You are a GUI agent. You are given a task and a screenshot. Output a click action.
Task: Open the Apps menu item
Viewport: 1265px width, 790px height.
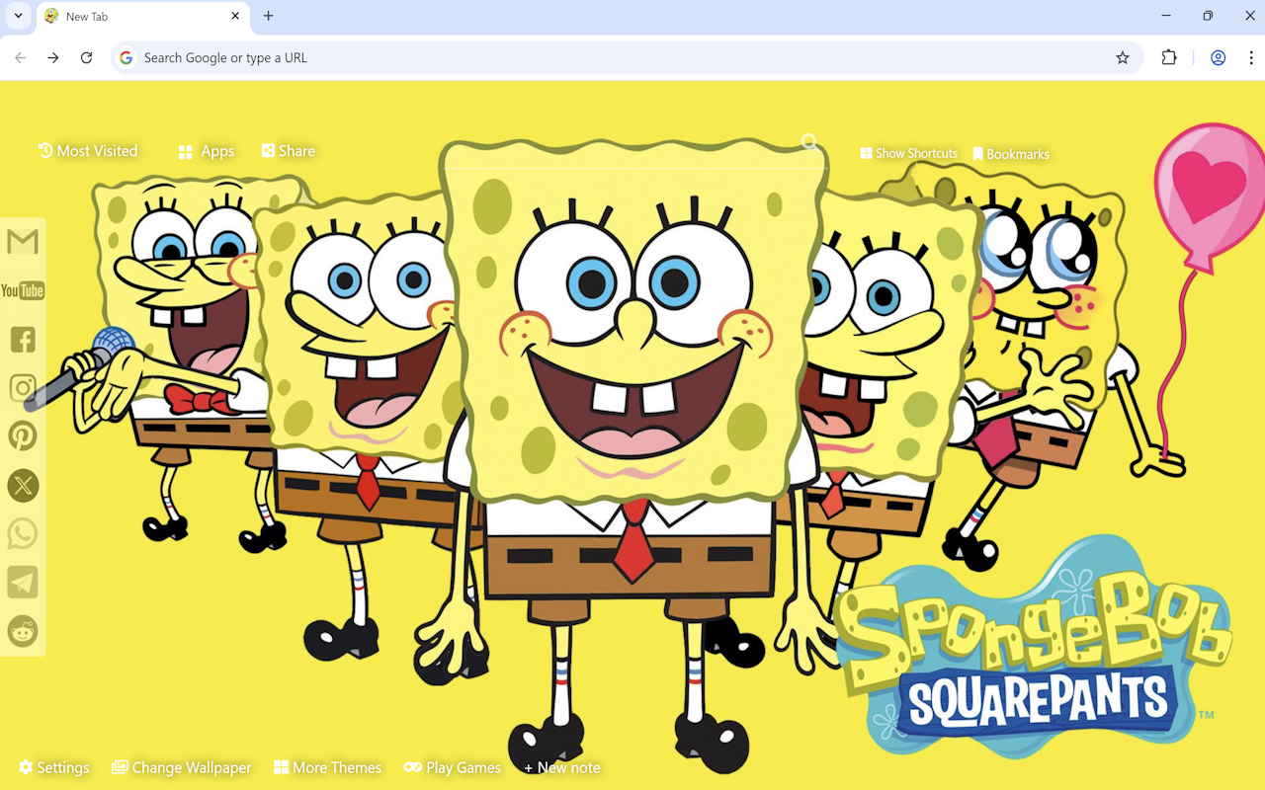point(205,150)
